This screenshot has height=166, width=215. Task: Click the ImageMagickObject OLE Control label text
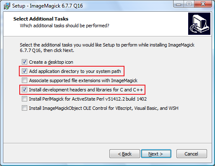pyautogui.click(x=104, y=108)
